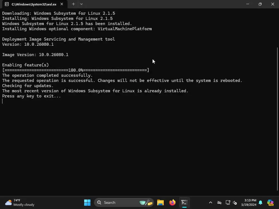Minimize the terminal window
Screen dimensions: 279x209
pos(247,4)
